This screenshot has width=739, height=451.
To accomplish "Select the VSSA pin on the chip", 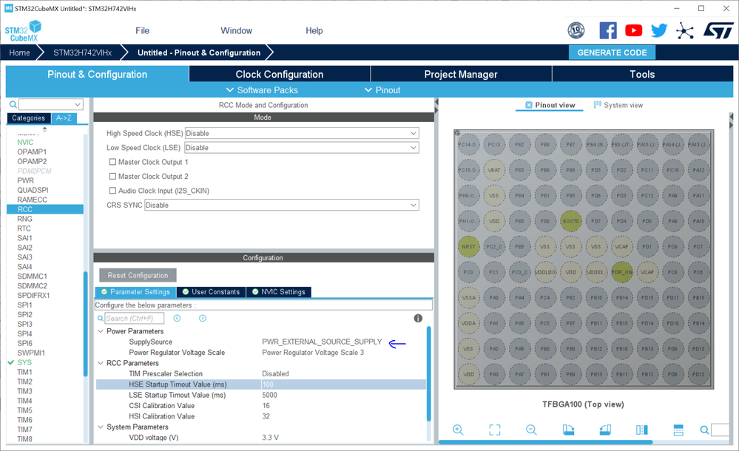I will [468, 297].
